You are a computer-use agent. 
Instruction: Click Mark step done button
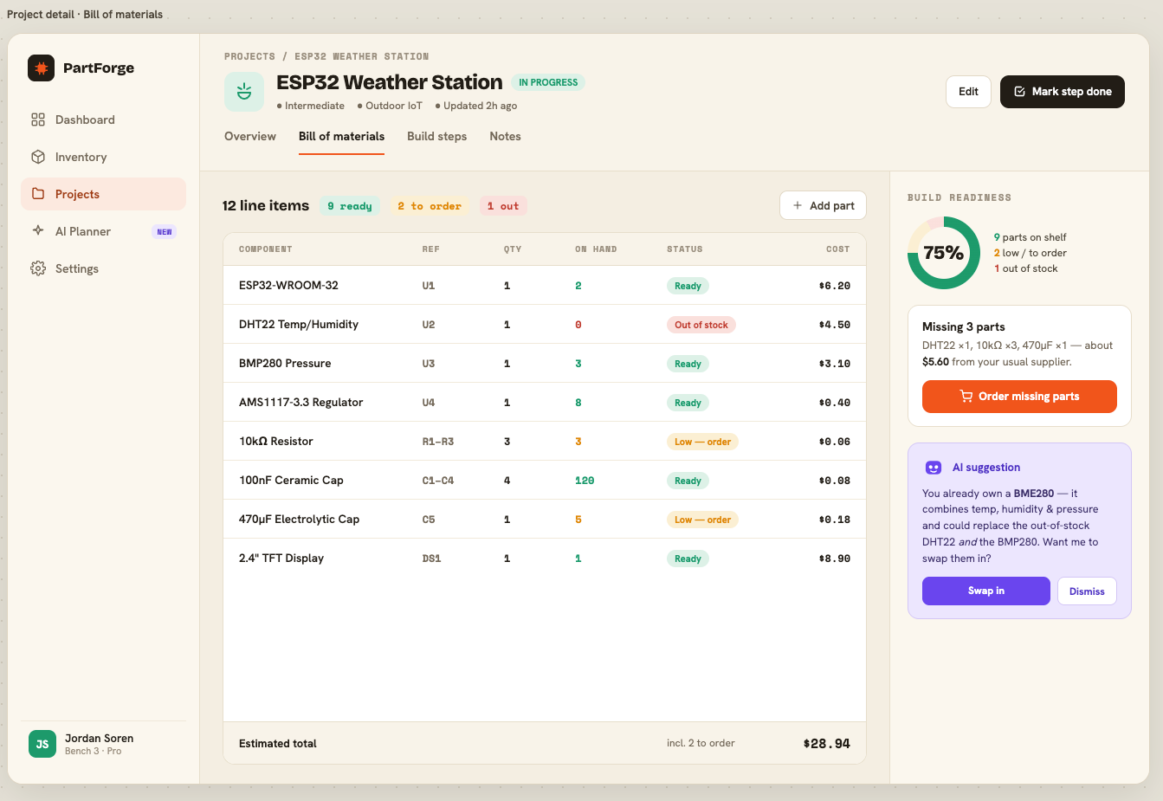pos(1063,92)
